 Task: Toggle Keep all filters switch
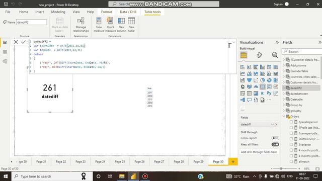click(275, 144)
